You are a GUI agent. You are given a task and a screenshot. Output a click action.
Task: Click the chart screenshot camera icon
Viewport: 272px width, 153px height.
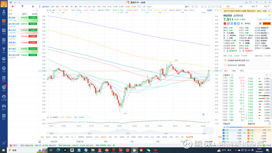(202, 6)
